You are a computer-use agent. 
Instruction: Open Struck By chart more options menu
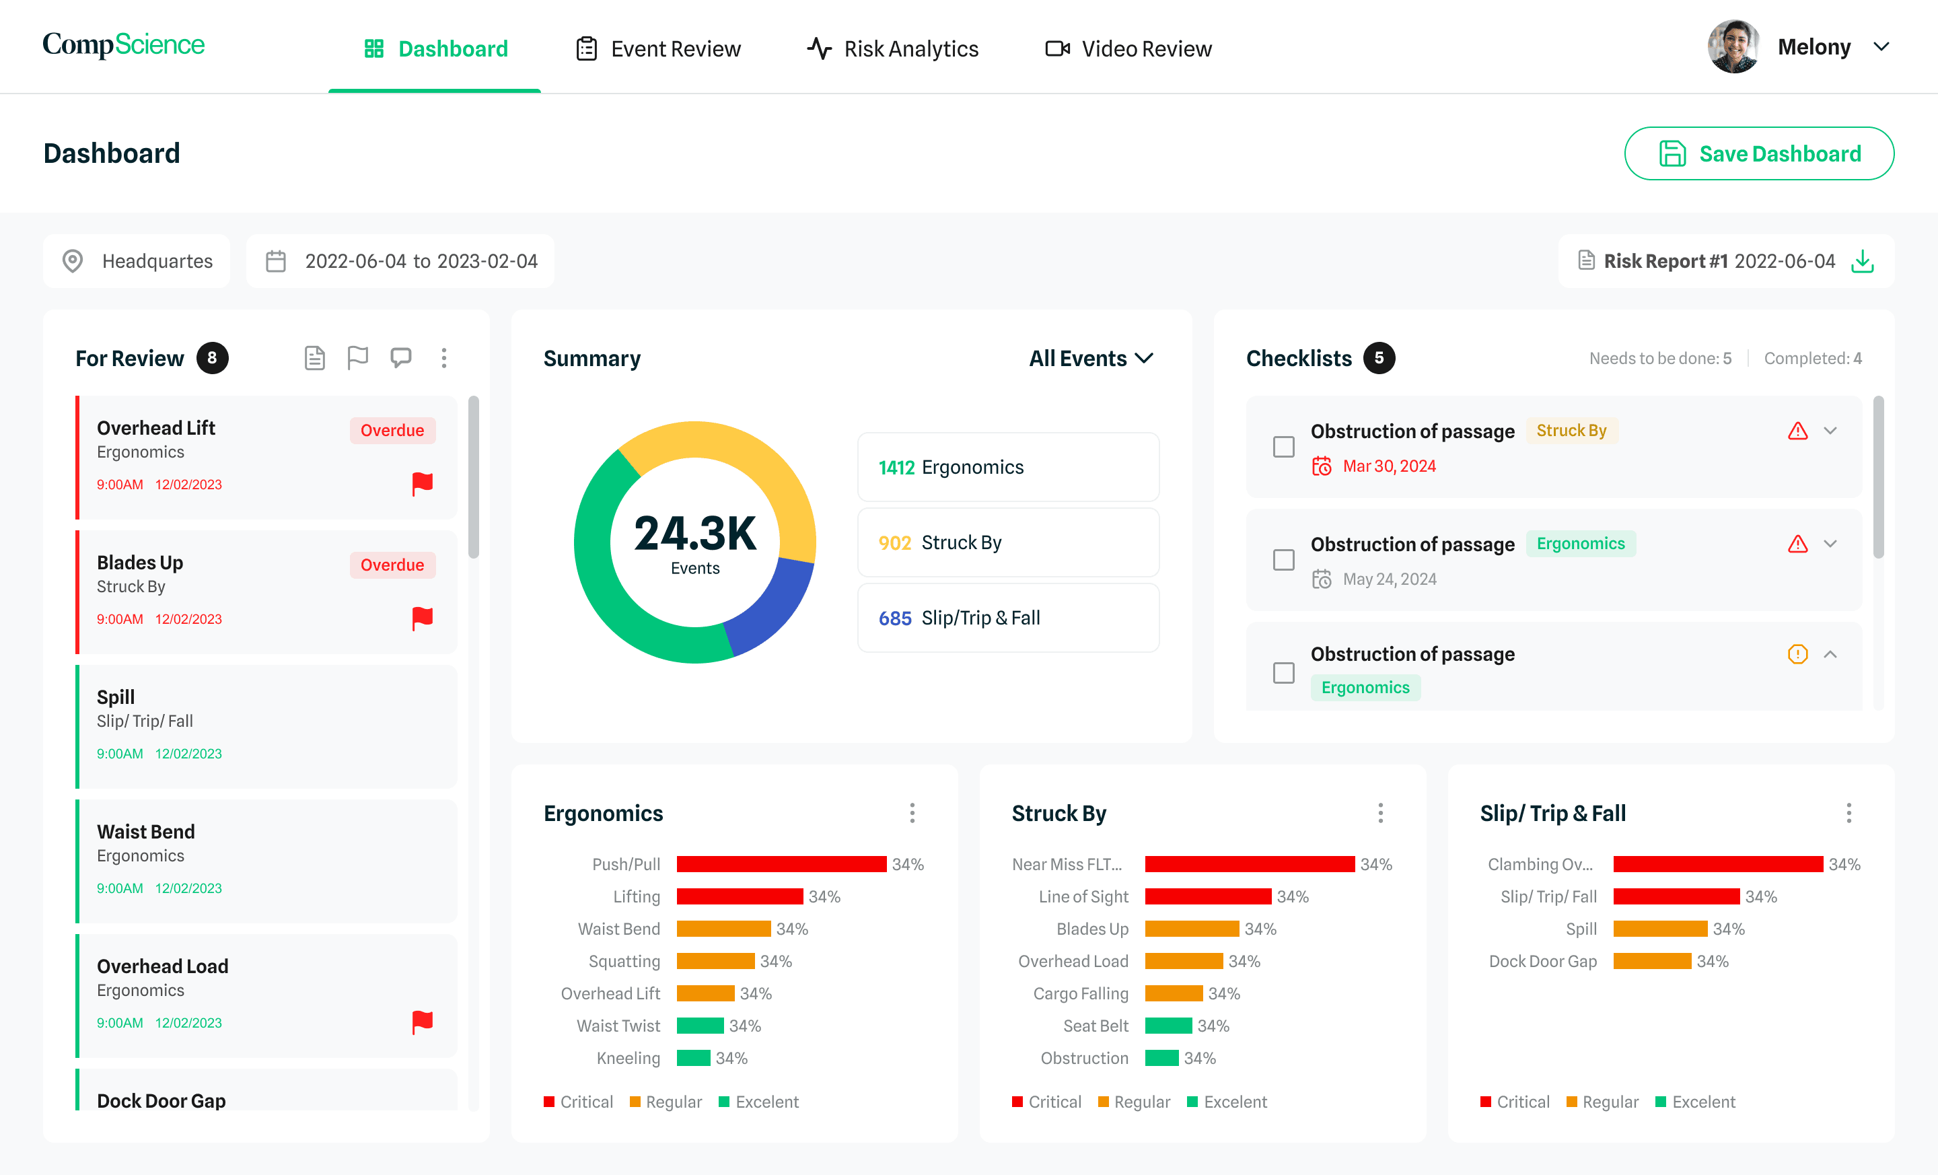point(1380,813)
